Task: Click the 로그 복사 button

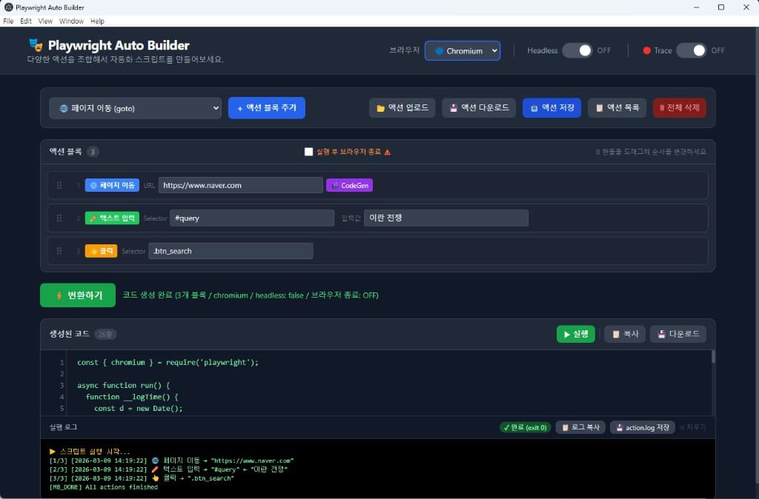Action: coord(580,427)
